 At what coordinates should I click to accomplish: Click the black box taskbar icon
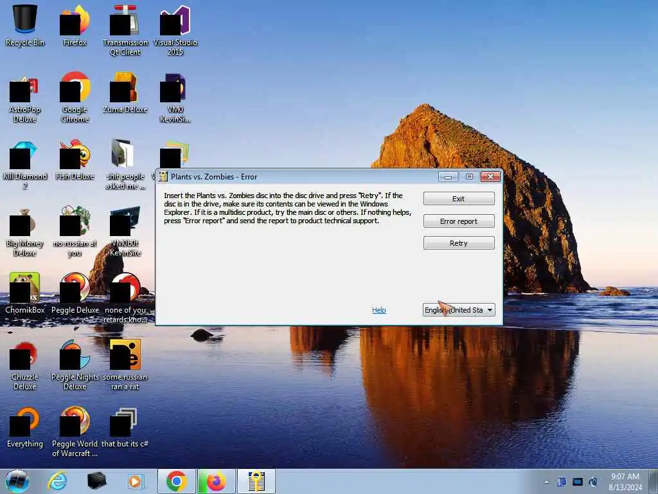click(96, 481)
